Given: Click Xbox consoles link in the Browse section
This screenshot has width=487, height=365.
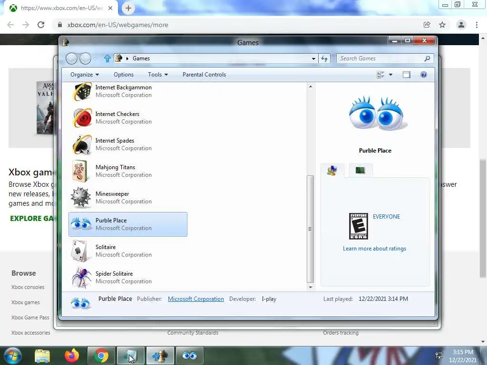Looking at the screenshot, I should pyautogui.click(x=28, y=287).
